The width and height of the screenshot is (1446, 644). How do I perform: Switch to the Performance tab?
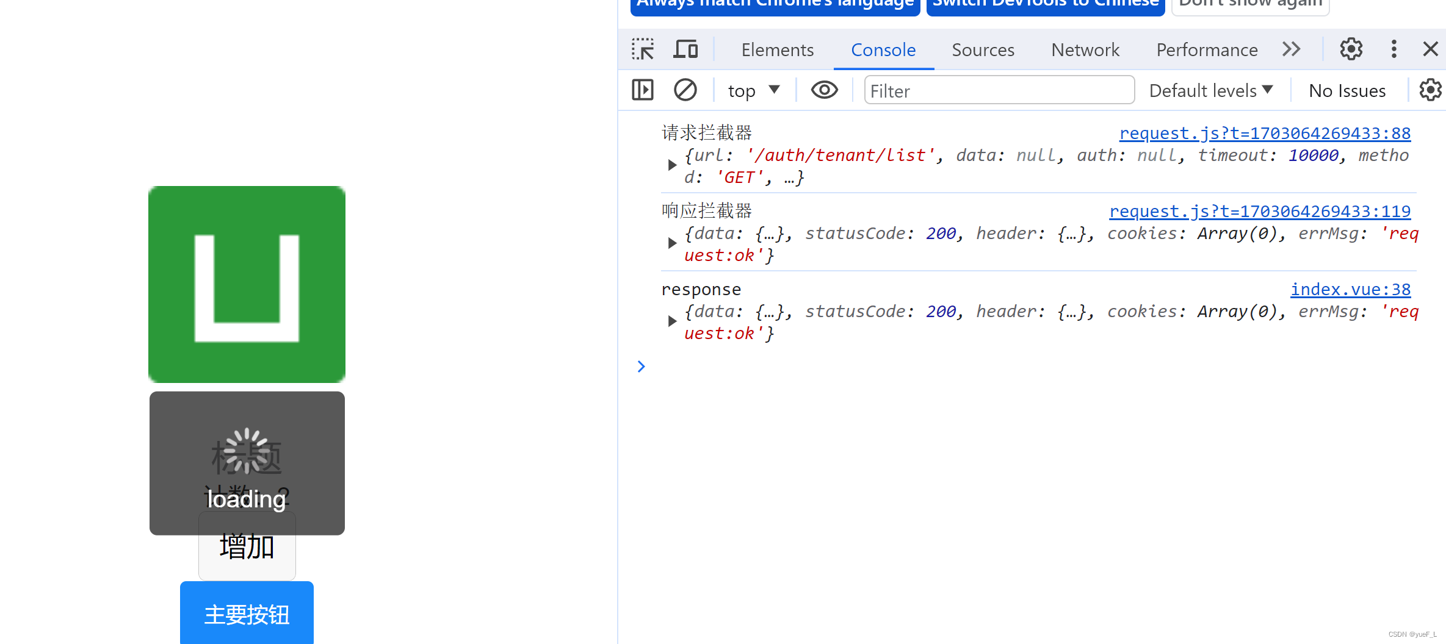click(x=1207, y=50)
